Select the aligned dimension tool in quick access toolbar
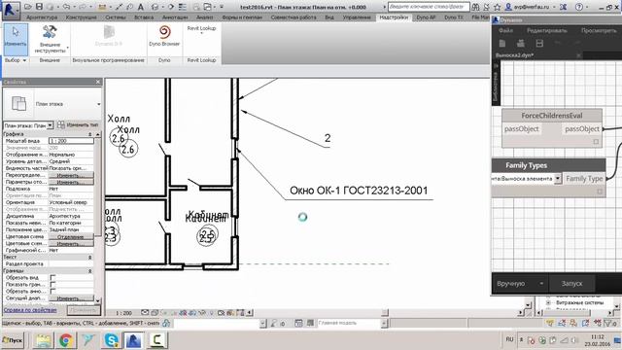 120,7
